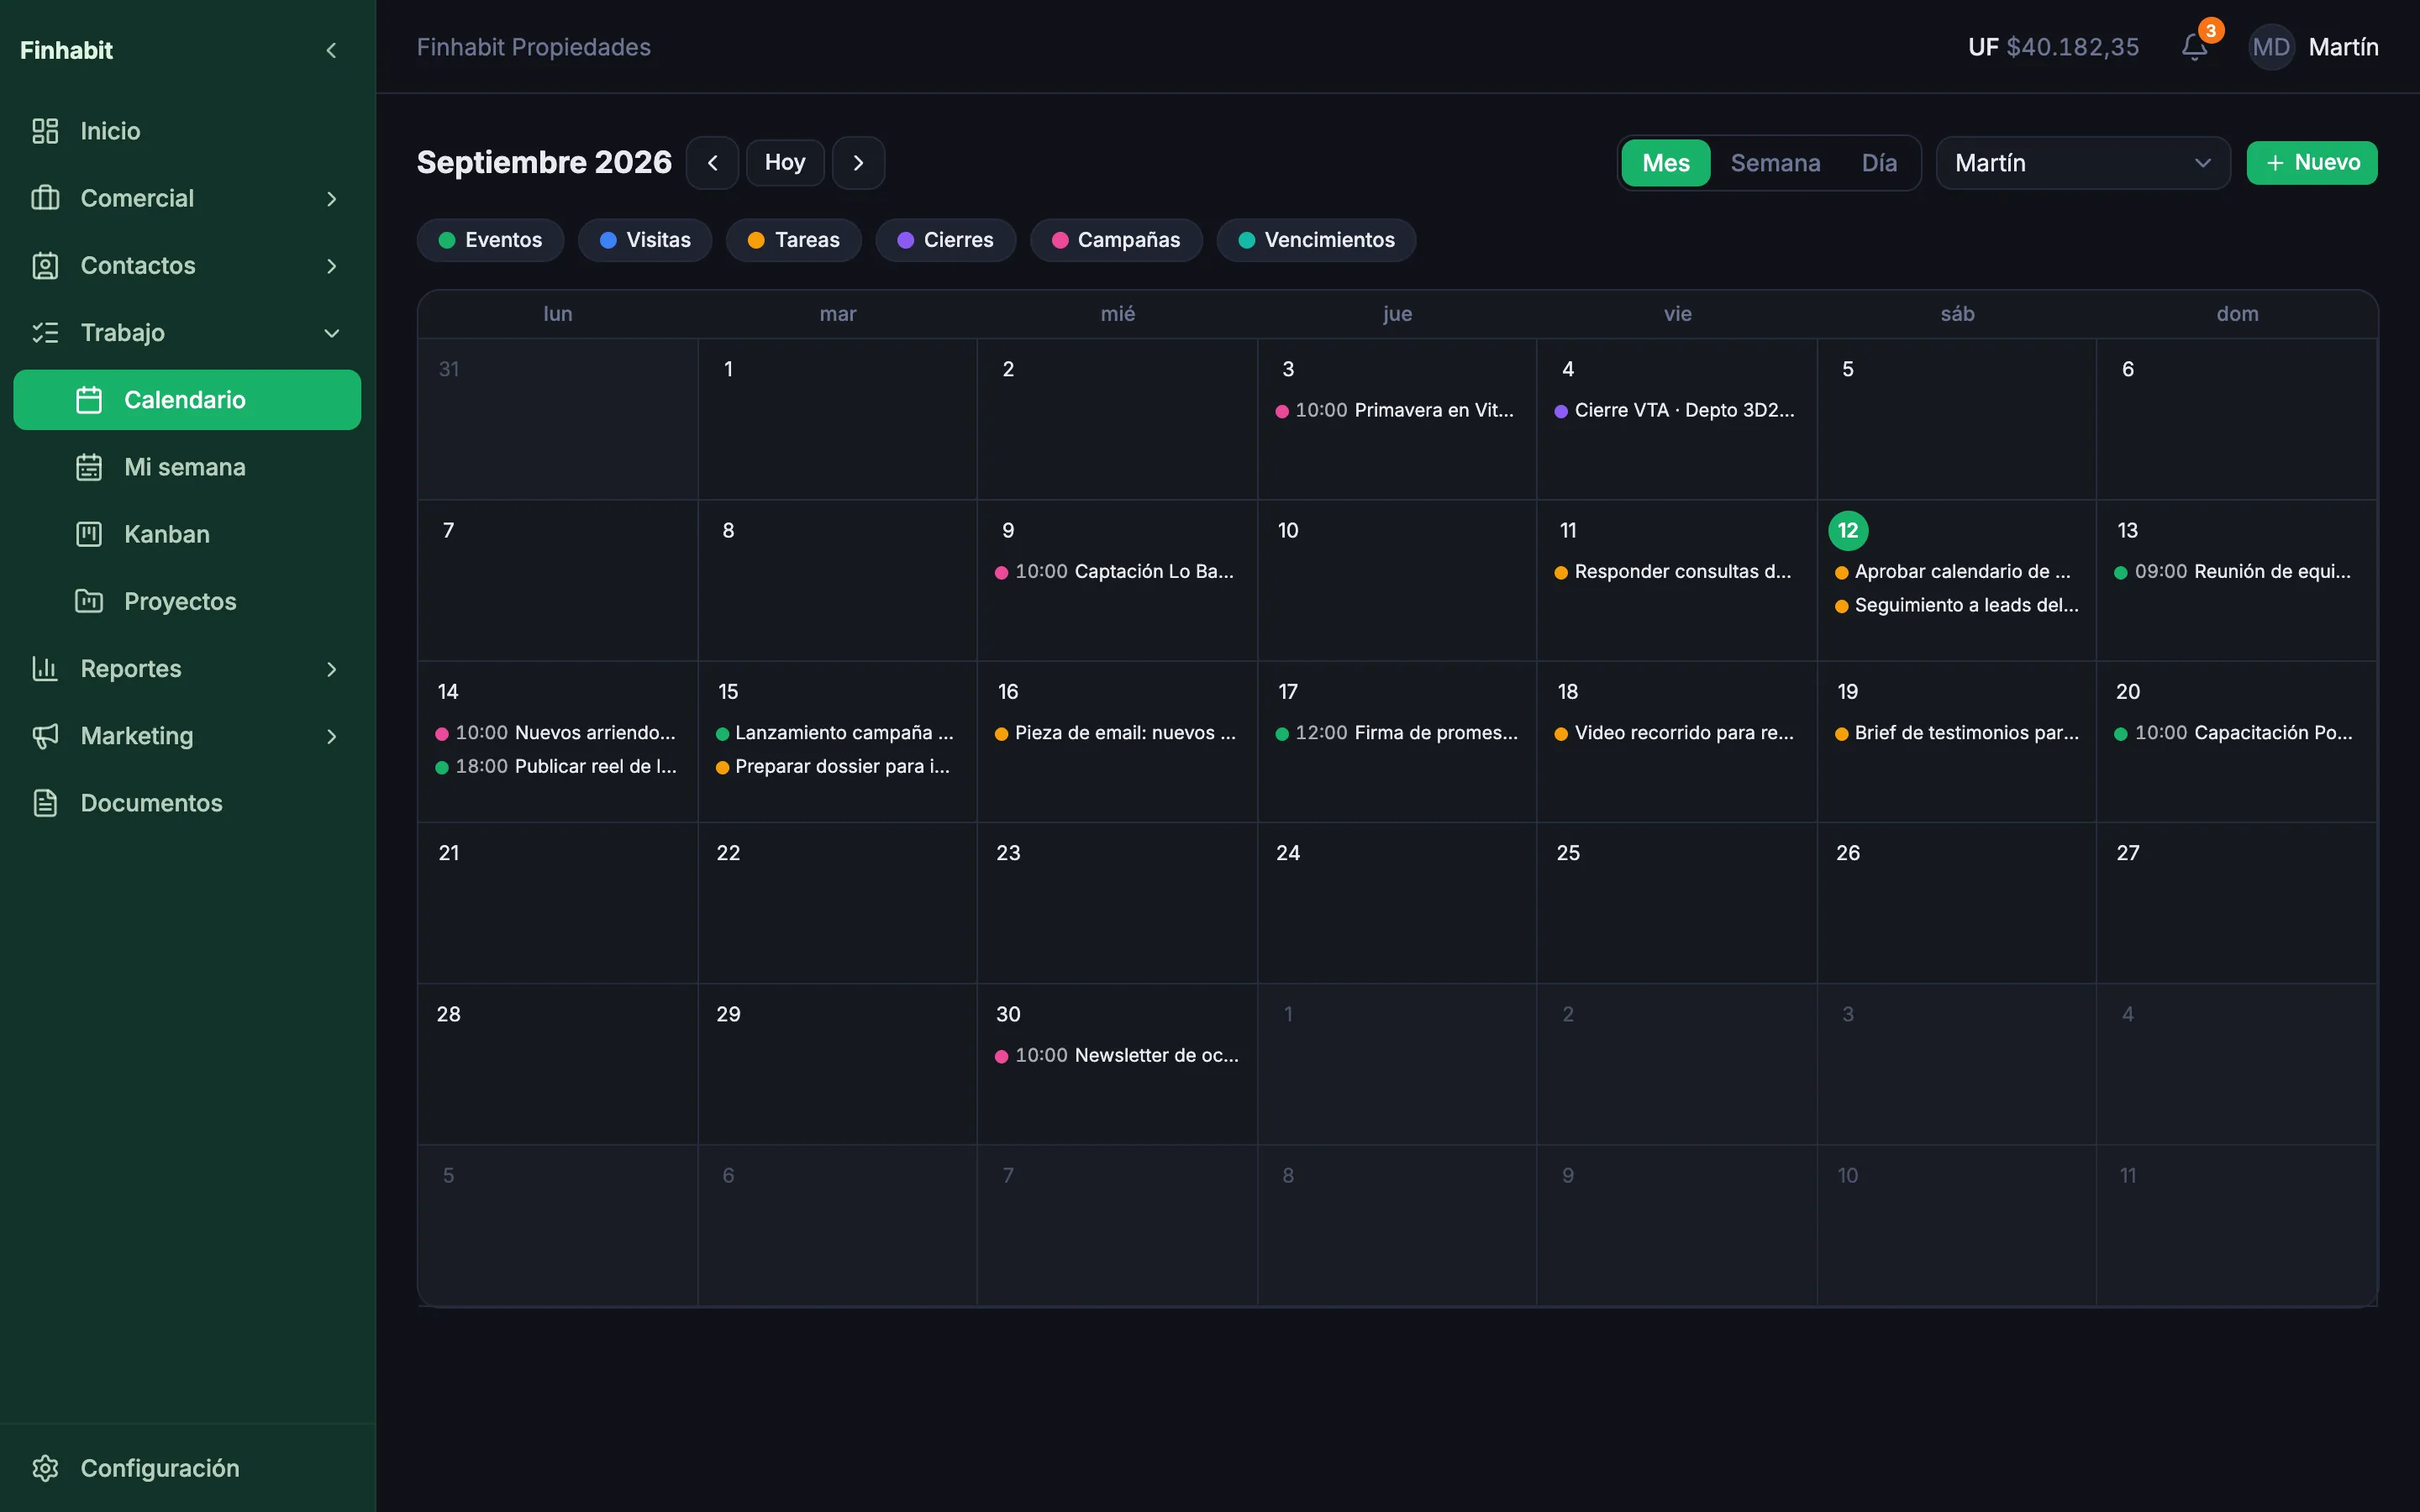
Task: Select Calendario in the sidebar
Action: point(187,400)
